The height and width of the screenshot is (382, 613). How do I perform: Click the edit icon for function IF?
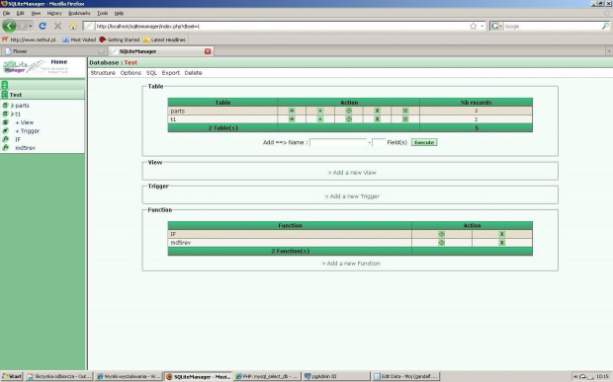(441, 234)
